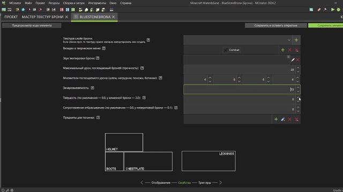
Task: Remove selected creative tab with red X
Action: point(290,50)
